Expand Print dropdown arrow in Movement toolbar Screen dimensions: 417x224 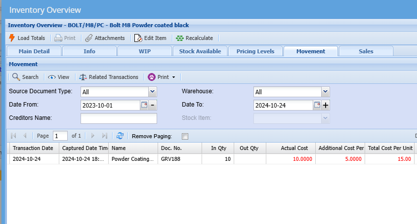173,77
